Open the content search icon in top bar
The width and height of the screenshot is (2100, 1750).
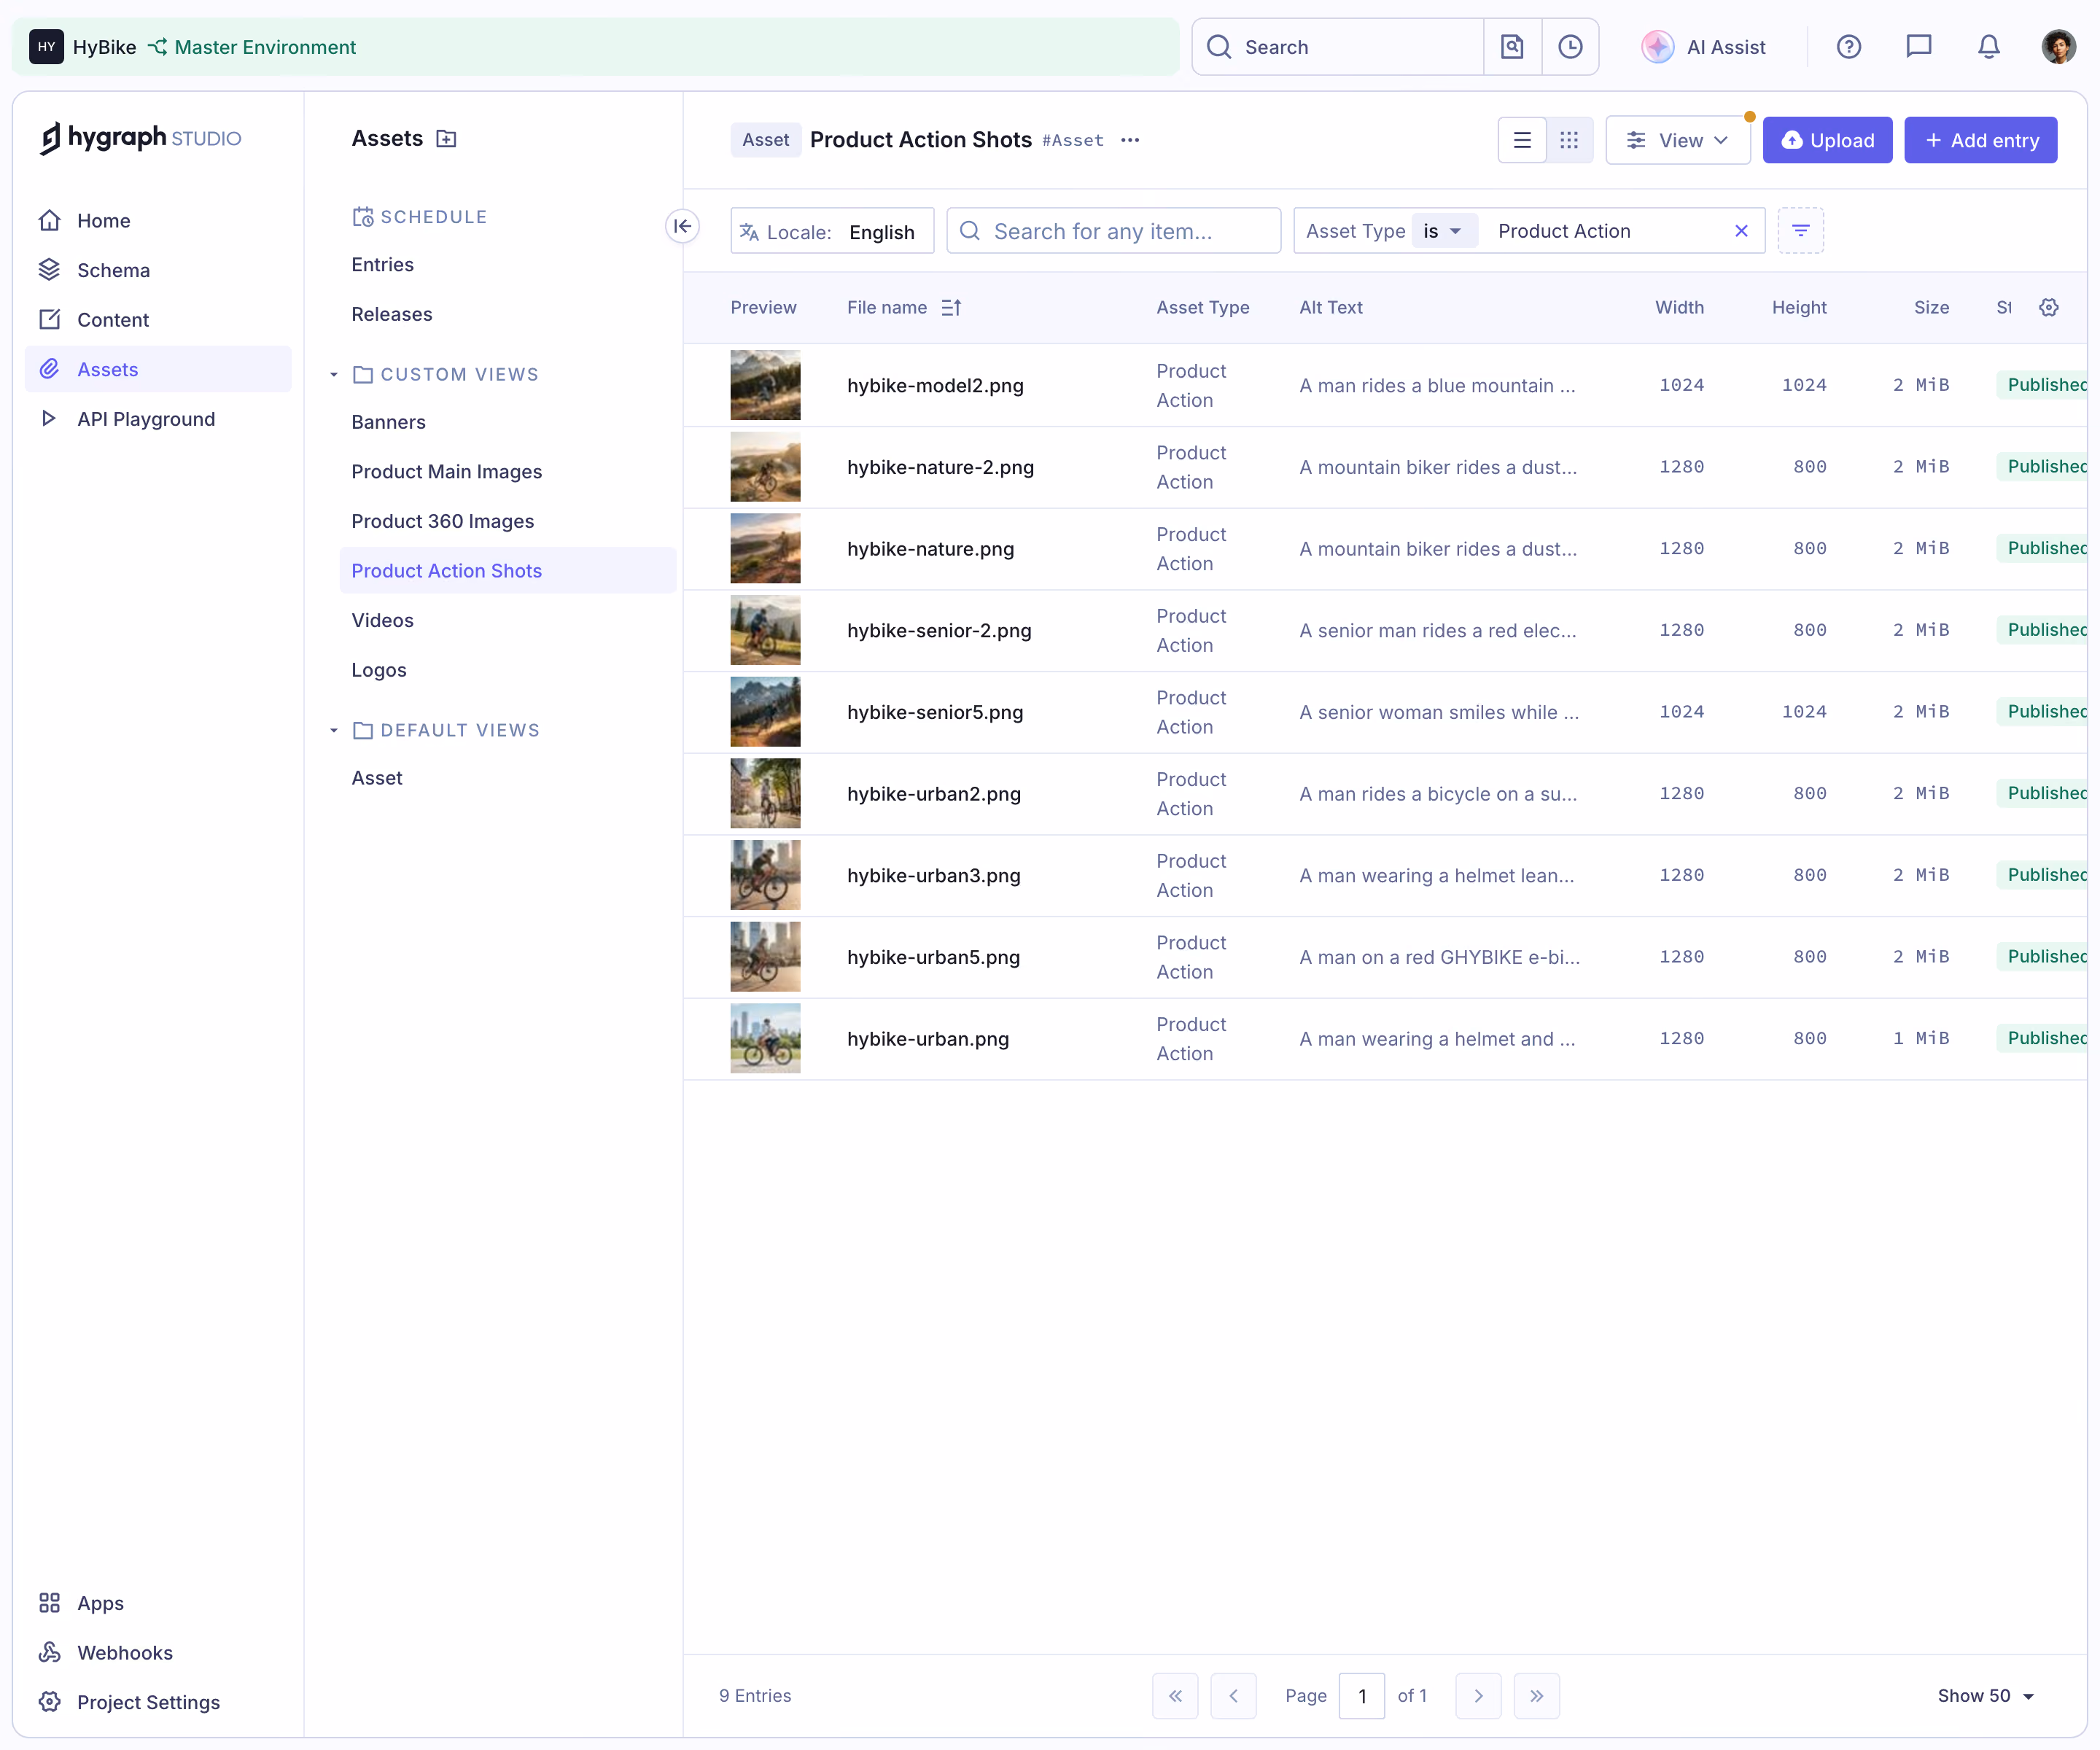[x=1512, y=47]
